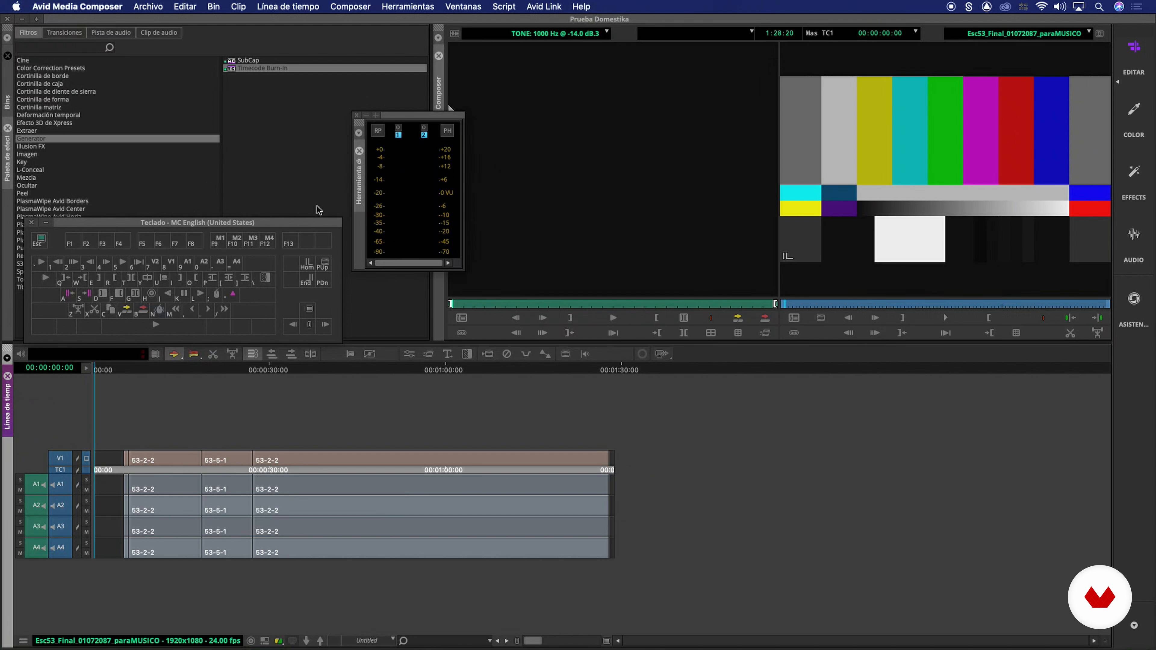The image size is (1156, 650).
Task: Select the Generator effect category
Action: (x=117, y=139)
